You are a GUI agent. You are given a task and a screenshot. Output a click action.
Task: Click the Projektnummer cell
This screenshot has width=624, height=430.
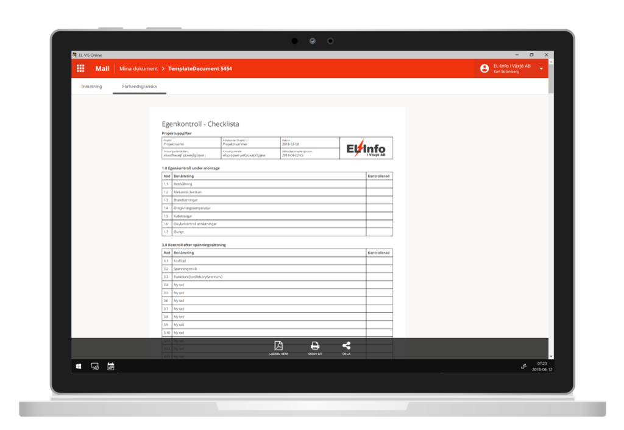pyautogui.click(x=250, y=143)
